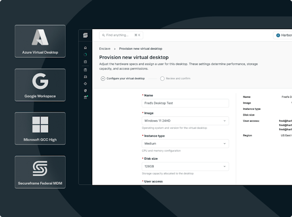Open the Disk size dropdown showing 128GB
Image resolution: width=292 pixels, height=217 pixels.
(x=185, y=167)
